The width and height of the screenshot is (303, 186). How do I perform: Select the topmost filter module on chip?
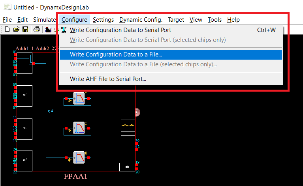(79, 98)
